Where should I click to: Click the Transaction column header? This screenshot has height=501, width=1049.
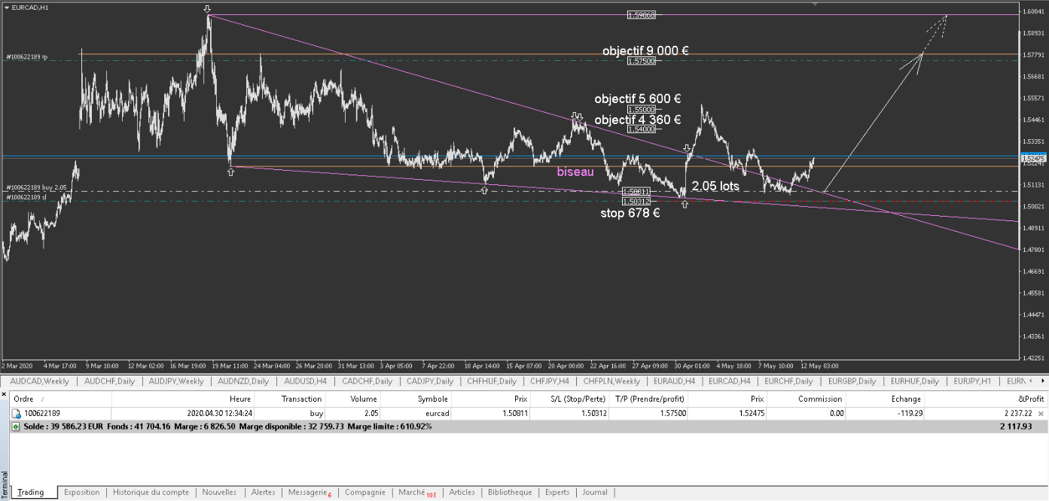pos(291,399)
